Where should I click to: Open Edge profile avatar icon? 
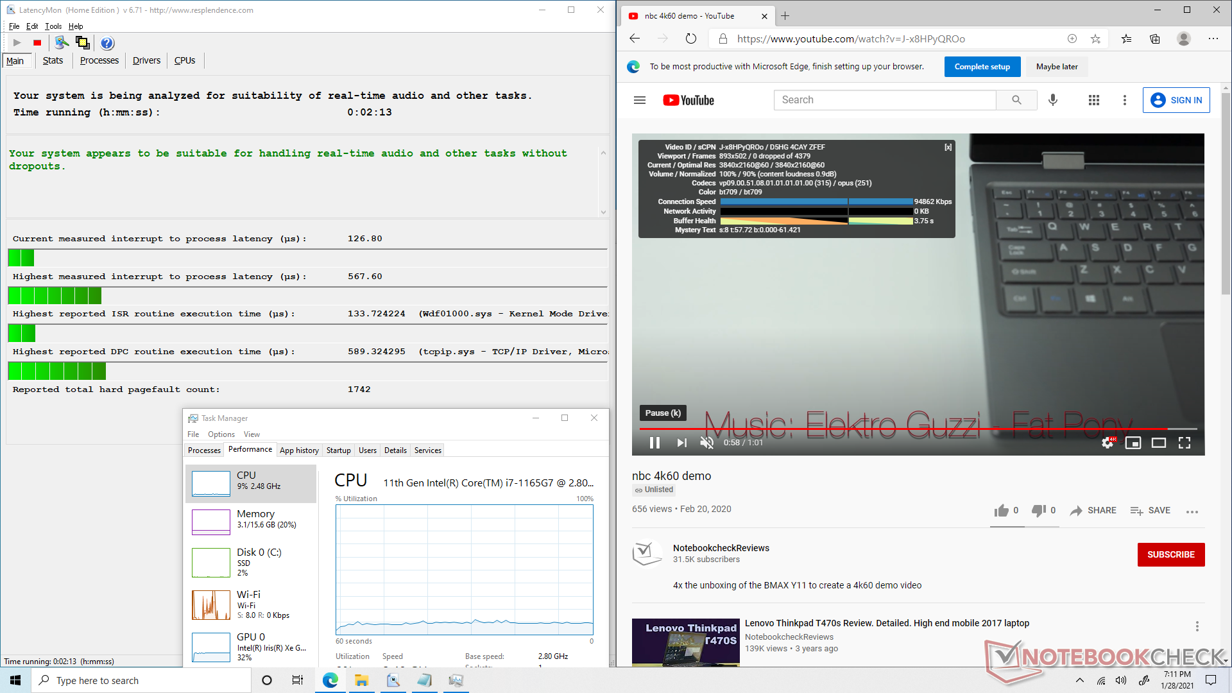(x=1184, y=38)
